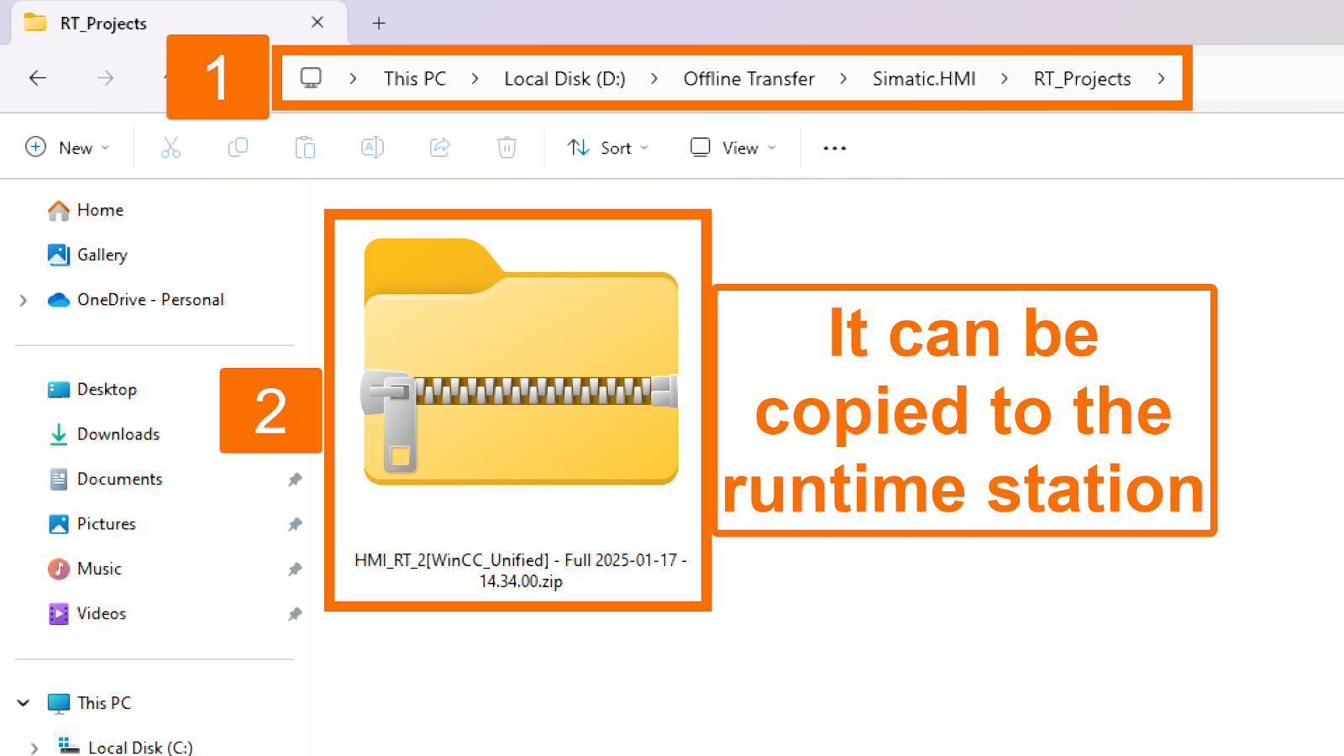Click the Delete trash icon
This screenshot has width=1344, height=756.
coord(507,148)
